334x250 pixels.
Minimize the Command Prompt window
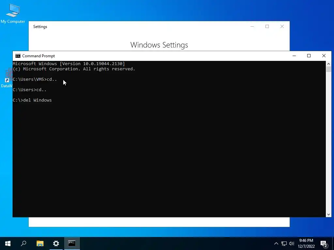[x=294, y=56]
